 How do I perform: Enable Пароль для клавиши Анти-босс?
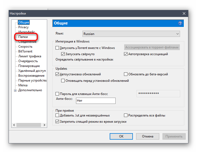[57, 94]
